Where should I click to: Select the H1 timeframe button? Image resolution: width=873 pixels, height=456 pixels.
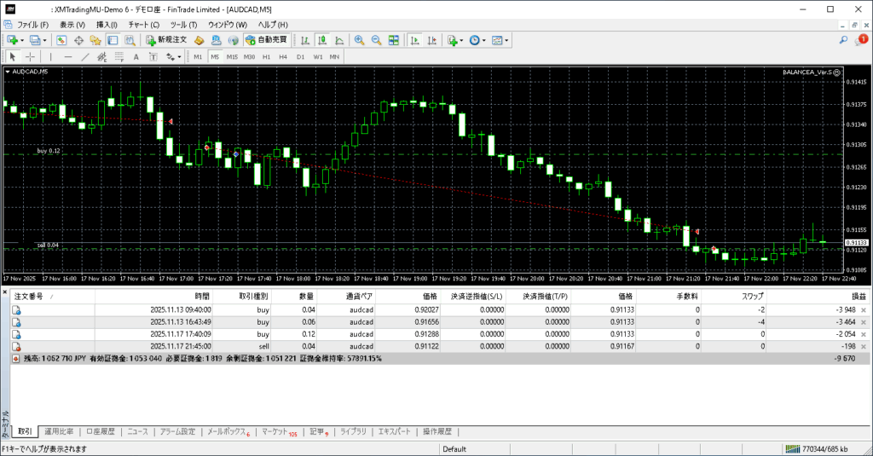266,57
